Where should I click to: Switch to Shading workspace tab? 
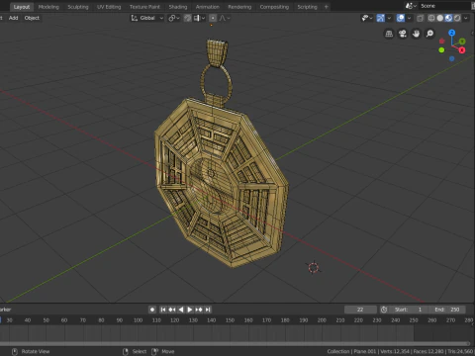pyautogui.click(x=178, y=7)
